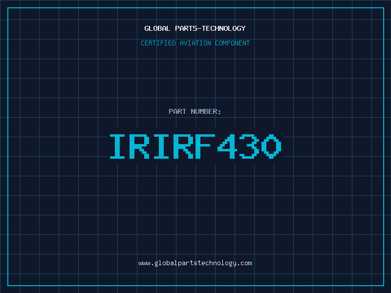The width and height of the screenshot is (391, 293).
Task: Select the CERTIFIED AVIATION COMPONENT subtitle
Action: click(x=195, y=43)
